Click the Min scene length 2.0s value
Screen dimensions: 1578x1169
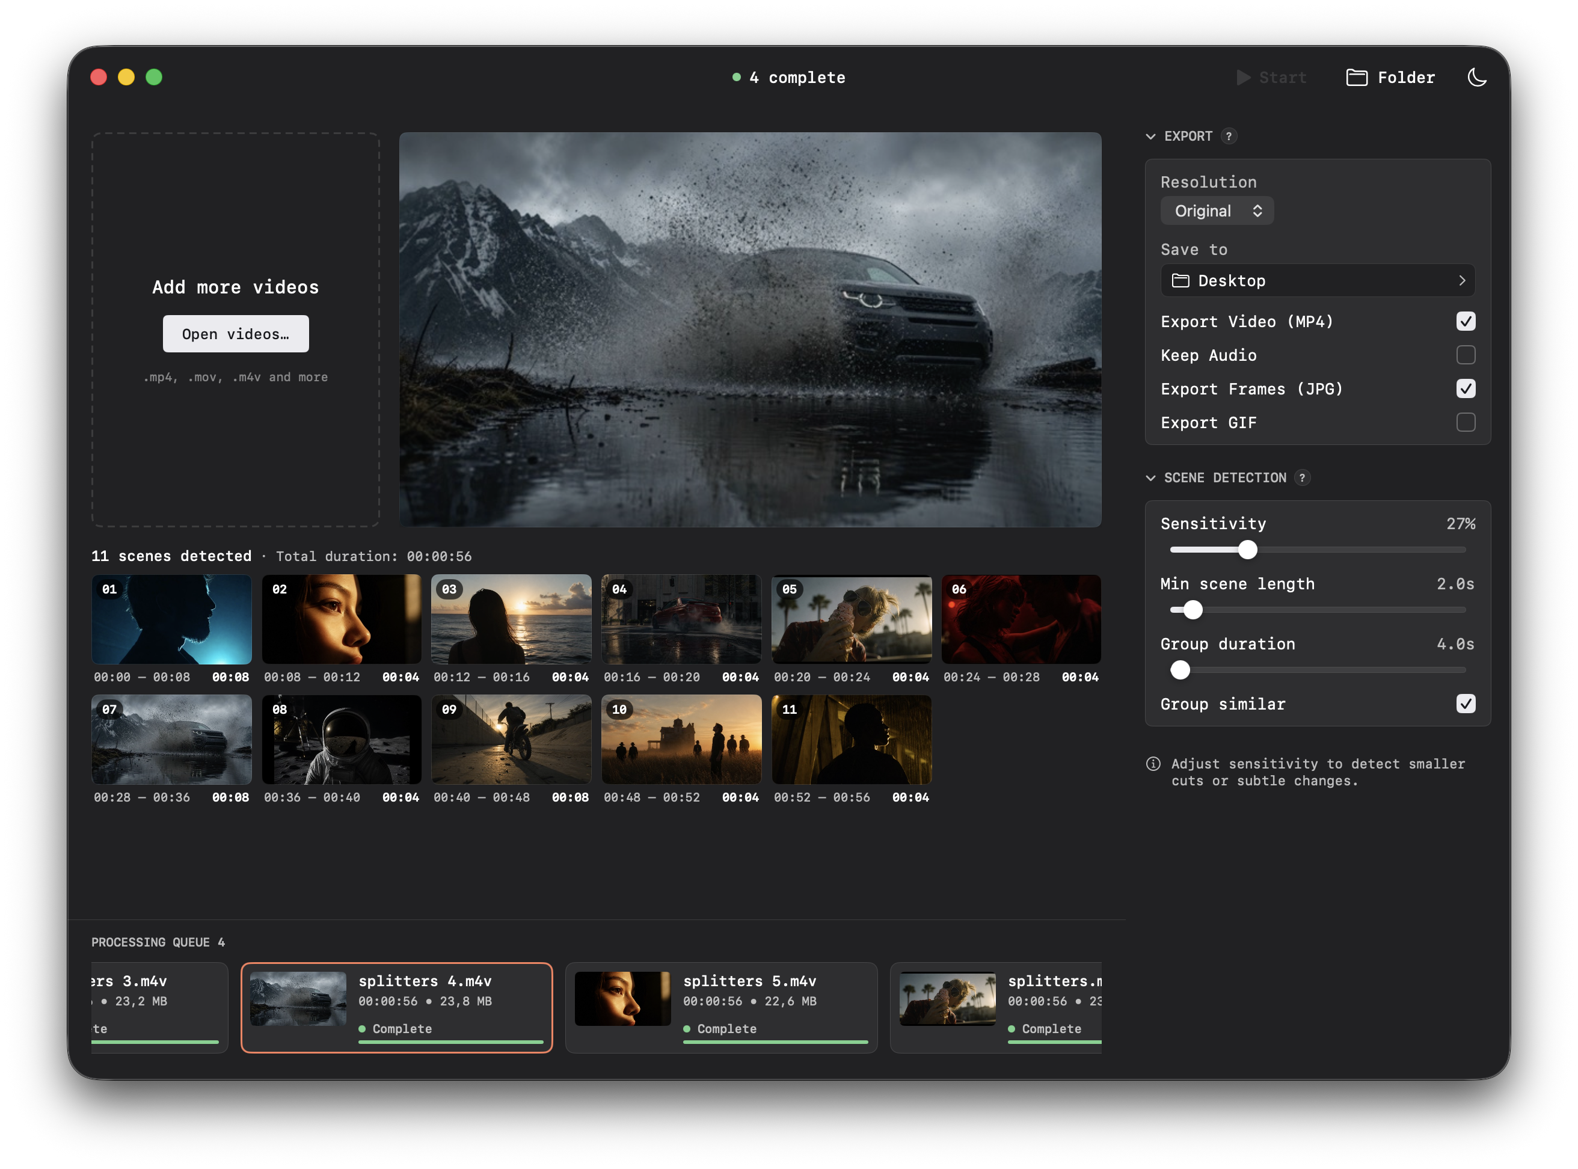pos(1455,584)
